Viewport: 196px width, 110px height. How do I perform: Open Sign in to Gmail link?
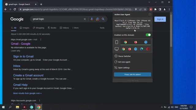[x=23, y=57]
